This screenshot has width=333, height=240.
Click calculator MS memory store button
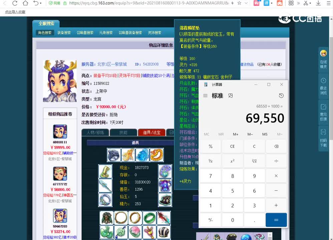click(265, 134)
